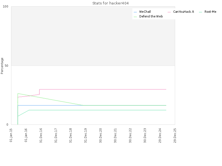This screenshot has height=166, width=222.
Task: Click the 29.Dec.25 x-axis date label
Action: (x=175, y=136)
